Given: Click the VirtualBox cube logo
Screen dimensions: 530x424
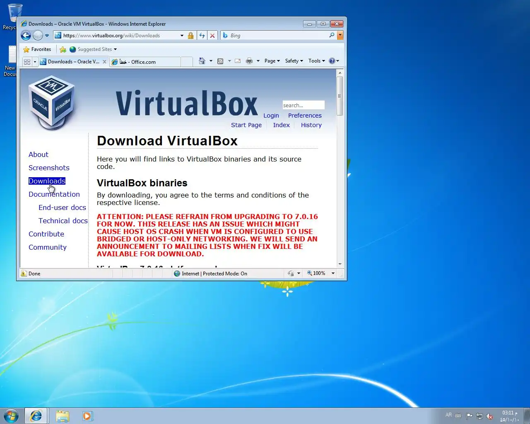Looking at the screenshot, I should tap(52, 102).
